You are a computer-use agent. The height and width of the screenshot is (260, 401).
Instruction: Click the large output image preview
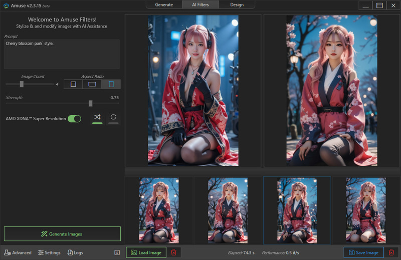[x=332, y=91]
